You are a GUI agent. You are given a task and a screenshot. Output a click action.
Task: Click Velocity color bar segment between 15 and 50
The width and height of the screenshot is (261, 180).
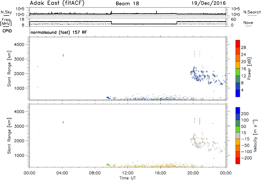(x=238, y=129)
